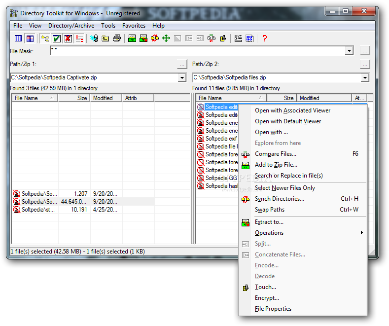Screen dimensions: 389x326
Task: Sort left pane by Modified header
Action: coord(106,98)
